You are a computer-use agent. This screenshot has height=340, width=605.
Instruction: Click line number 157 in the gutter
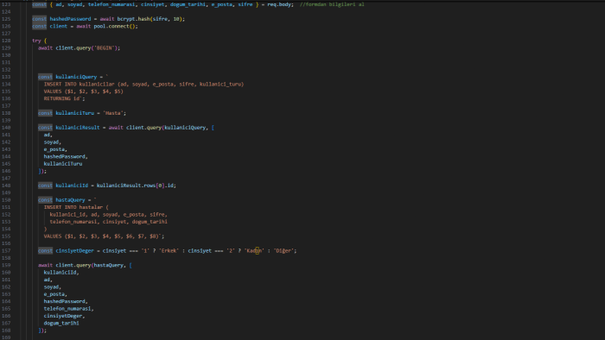click(6, 250)
